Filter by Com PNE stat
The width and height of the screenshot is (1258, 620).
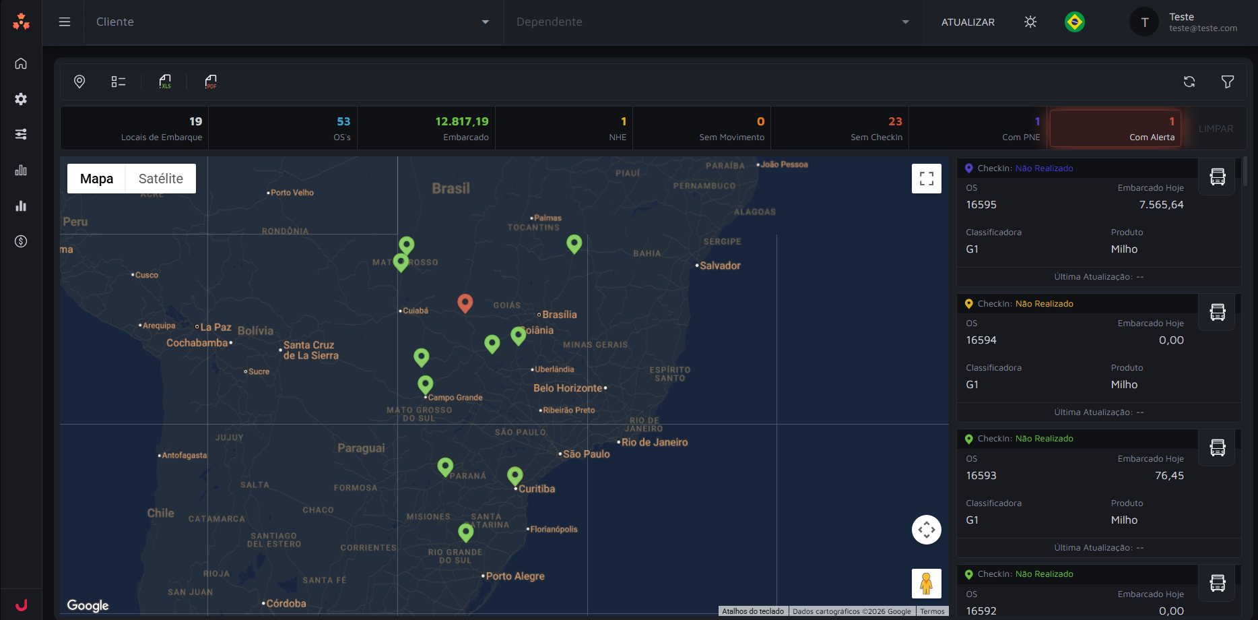click(978, 128)
